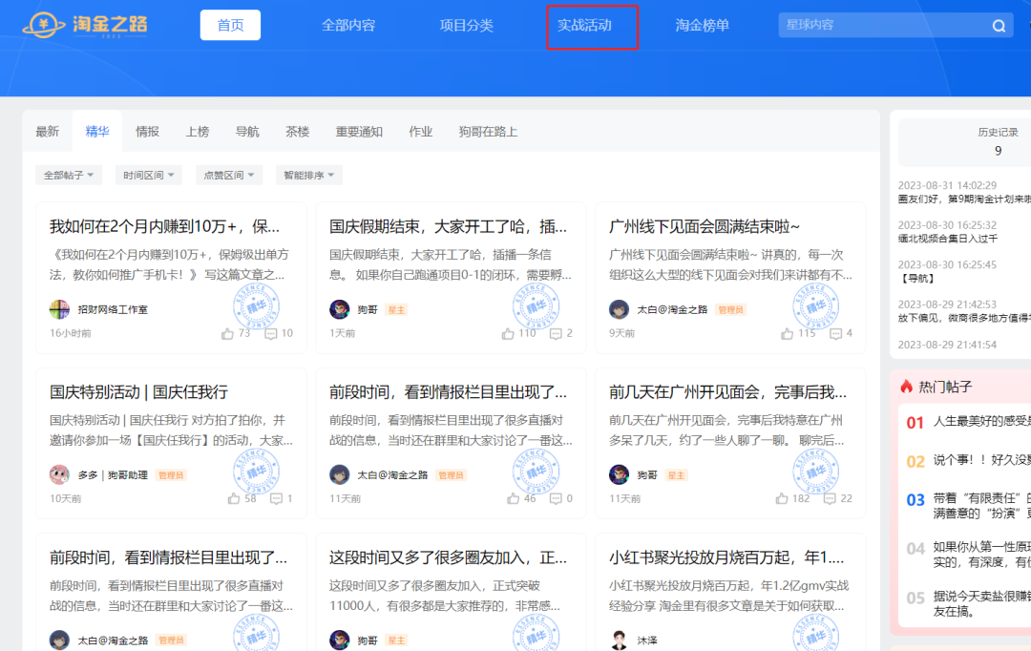1031x651 pixels.
Task: Like the 国庆假期结束 post with 110 likes
Action: tap(508, 334)
